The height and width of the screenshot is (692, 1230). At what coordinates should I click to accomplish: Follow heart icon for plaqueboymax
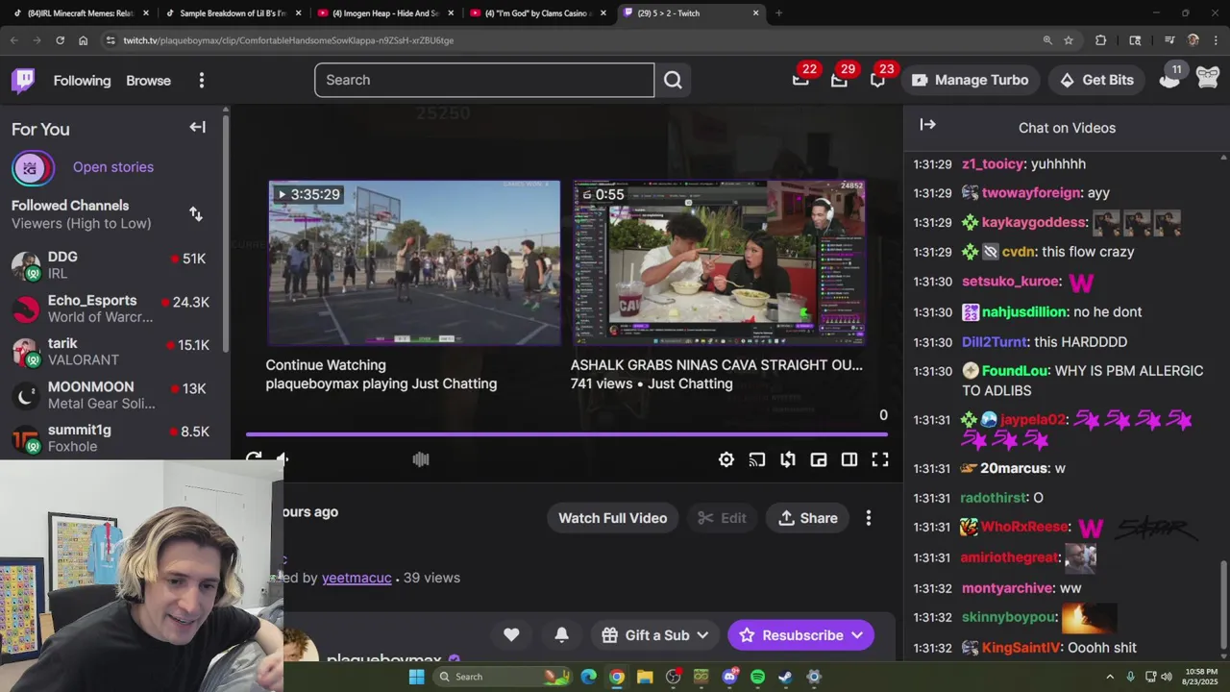pos(511,634)
